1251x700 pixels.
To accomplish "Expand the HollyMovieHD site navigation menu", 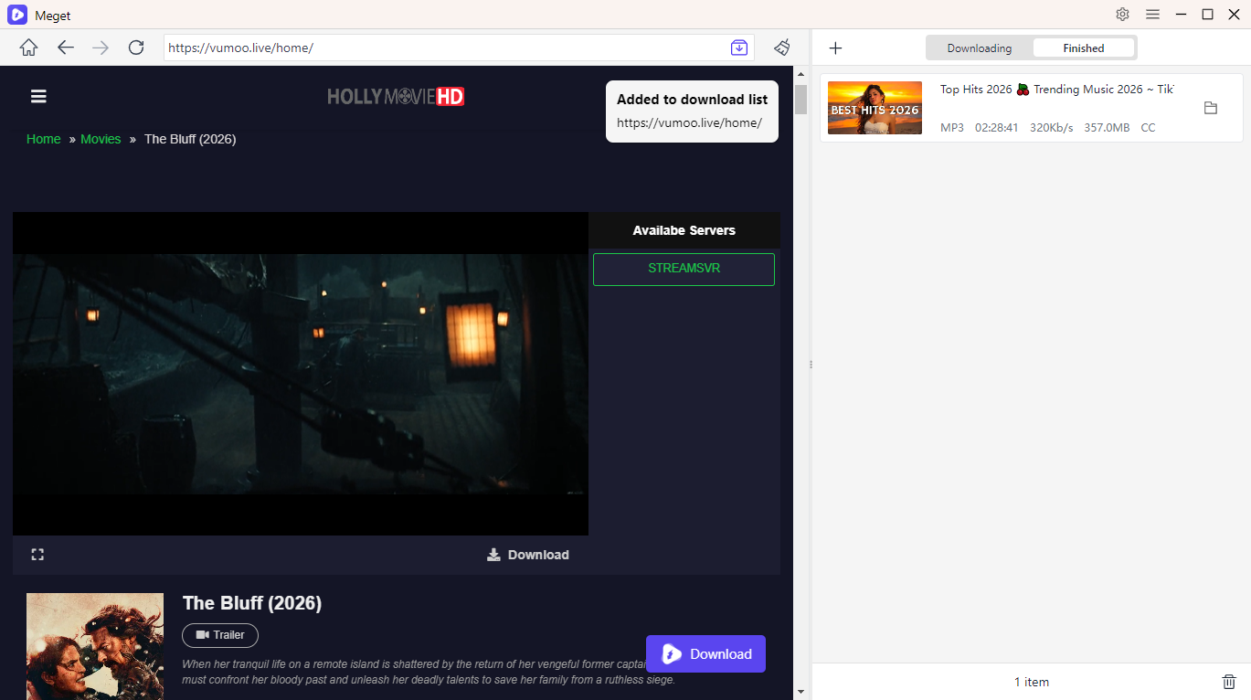I will 38,97.
